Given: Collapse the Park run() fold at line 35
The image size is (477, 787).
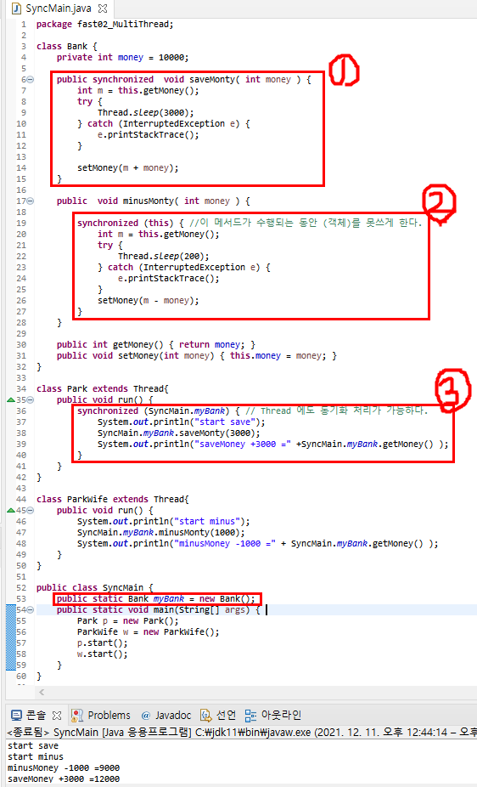Looking at the screenshot, I should tap(30, 400).
